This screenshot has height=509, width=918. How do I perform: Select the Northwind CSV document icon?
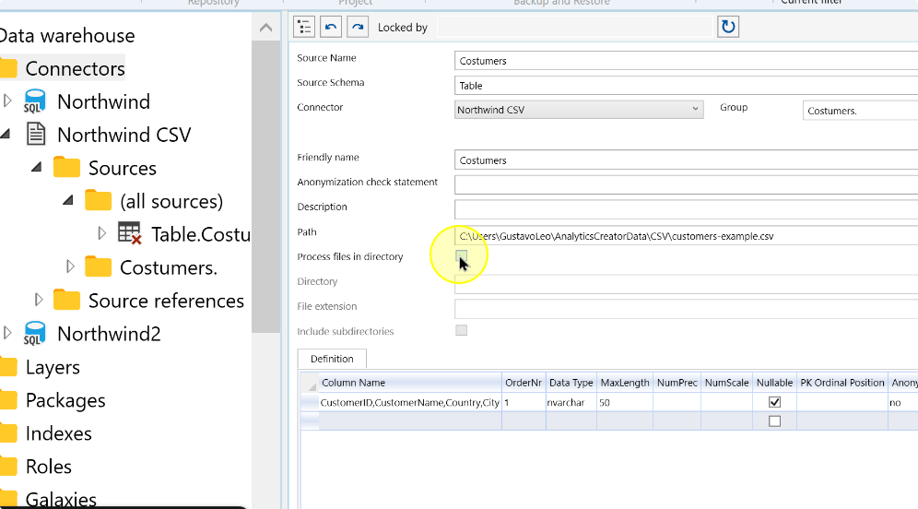(36, 134)
